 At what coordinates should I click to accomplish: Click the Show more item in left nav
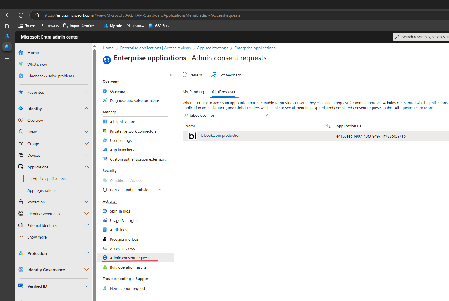coord(37,237)
